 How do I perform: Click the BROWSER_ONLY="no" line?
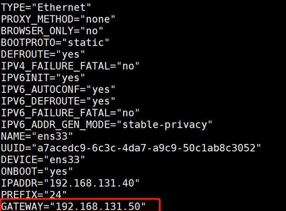[52, 31]
